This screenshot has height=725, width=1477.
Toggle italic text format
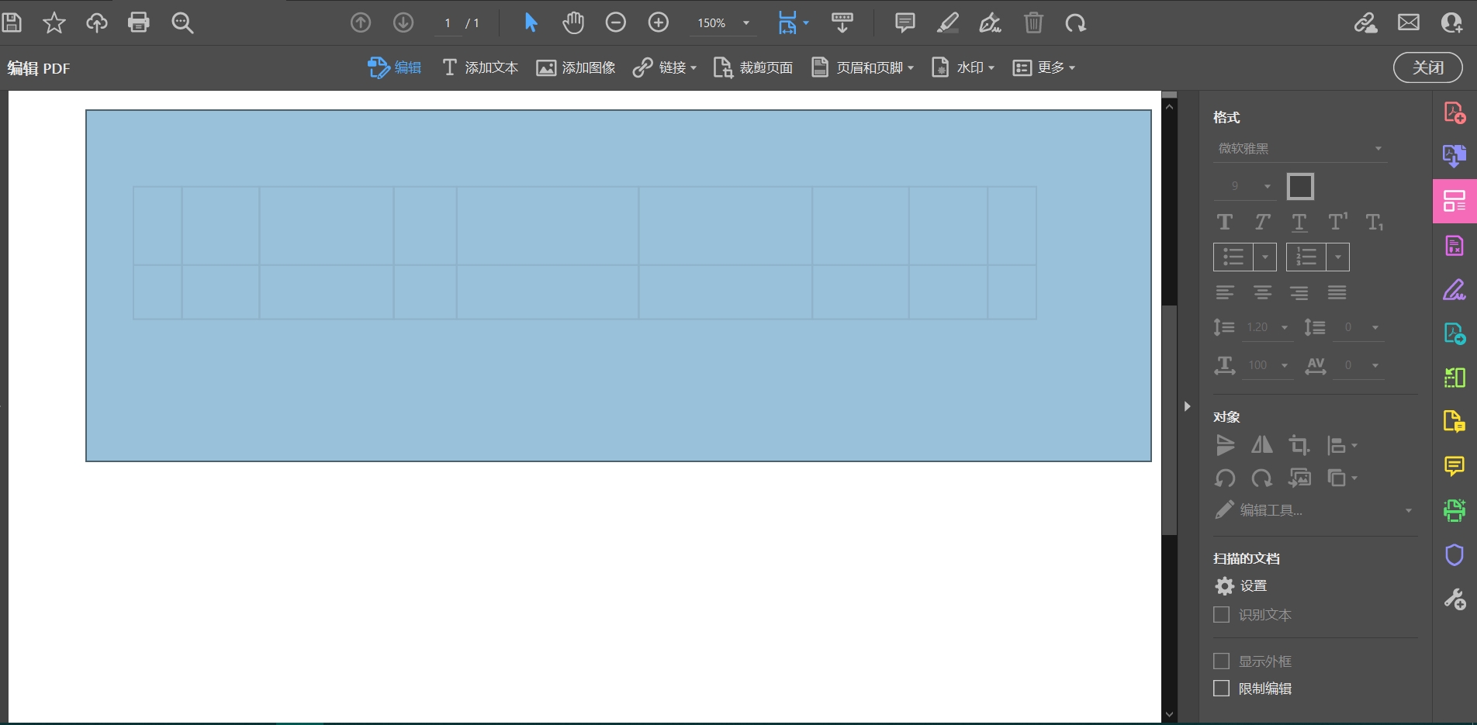[1262, 223]
